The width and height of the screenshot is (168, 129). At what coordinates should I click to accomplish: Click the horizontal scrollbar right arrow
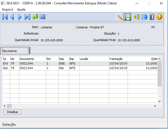tap(155, 106)
